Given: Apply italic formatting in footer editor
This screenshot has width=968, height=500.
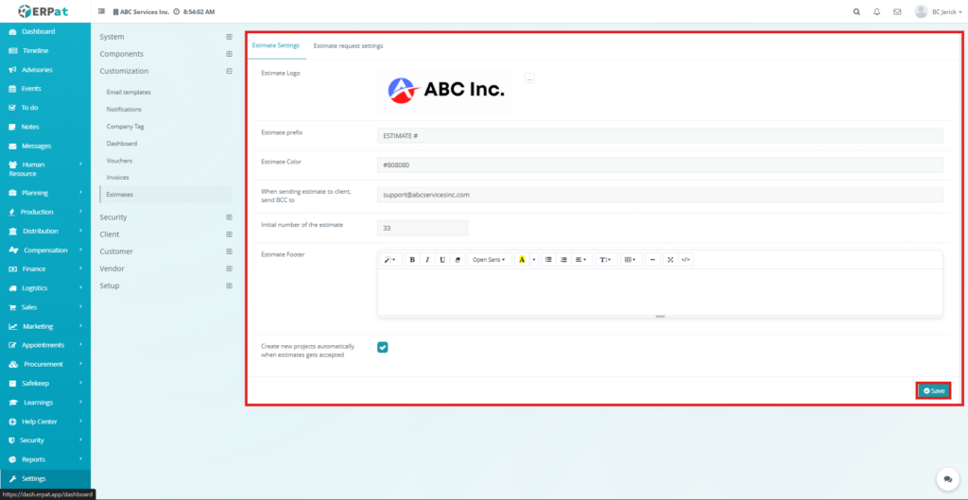Looking at the screenshot, I should coord(427,259).
